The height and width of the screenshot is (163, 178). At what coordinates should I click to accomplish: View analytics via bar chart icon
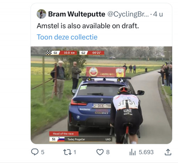pos(132,152)
